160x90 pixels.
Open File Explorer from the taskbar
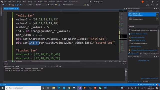pyautogui.click(x=53, y=88)
